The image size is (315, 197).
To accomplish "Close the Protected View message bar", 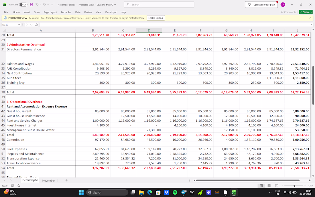I will 310,18.
